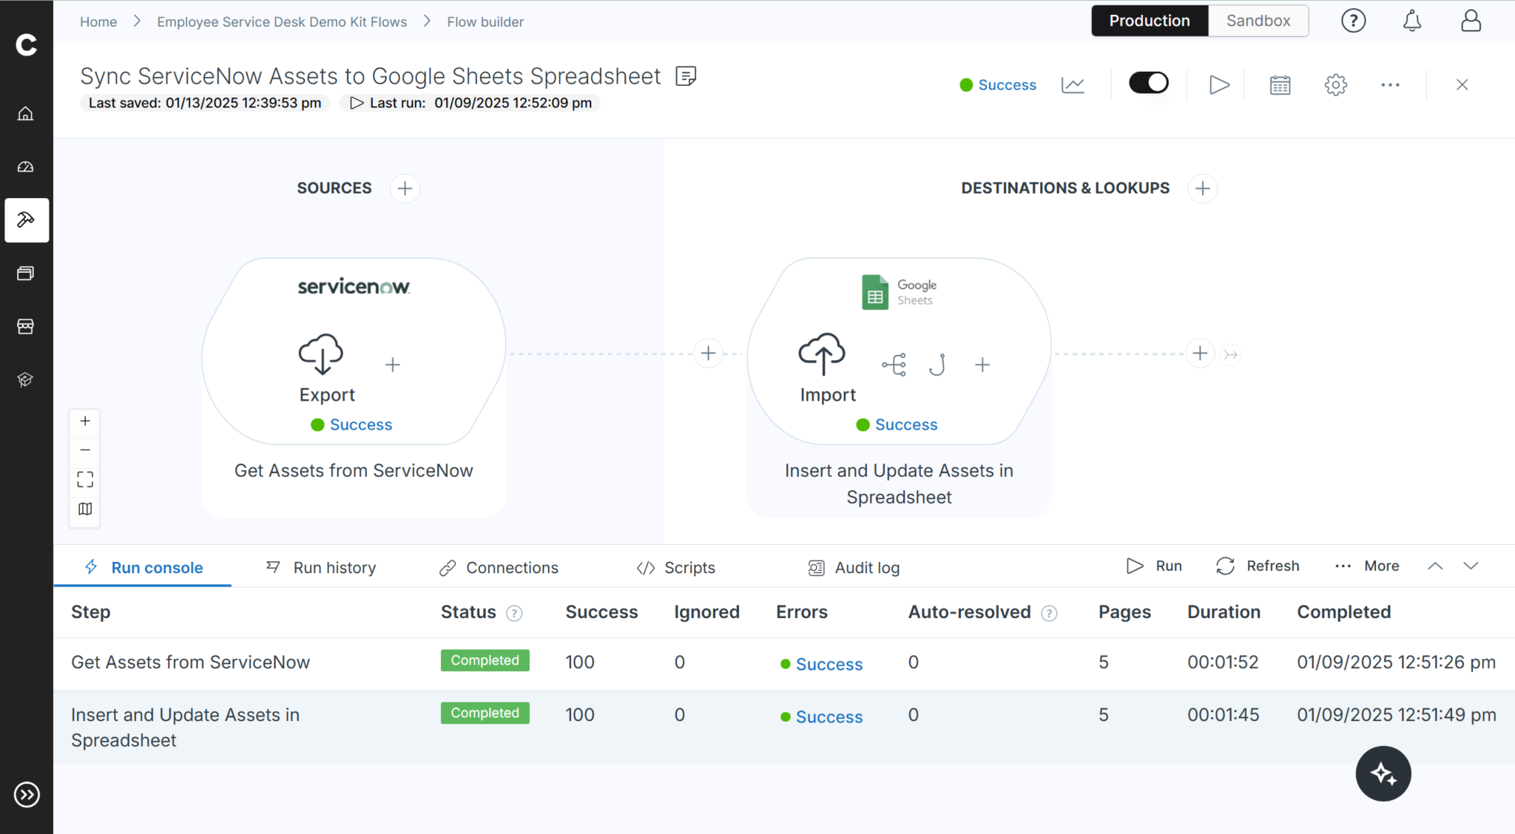Open the Home icon in the left sidebar
Viewport: 1515px width, 834px height.
coord(25,113)
